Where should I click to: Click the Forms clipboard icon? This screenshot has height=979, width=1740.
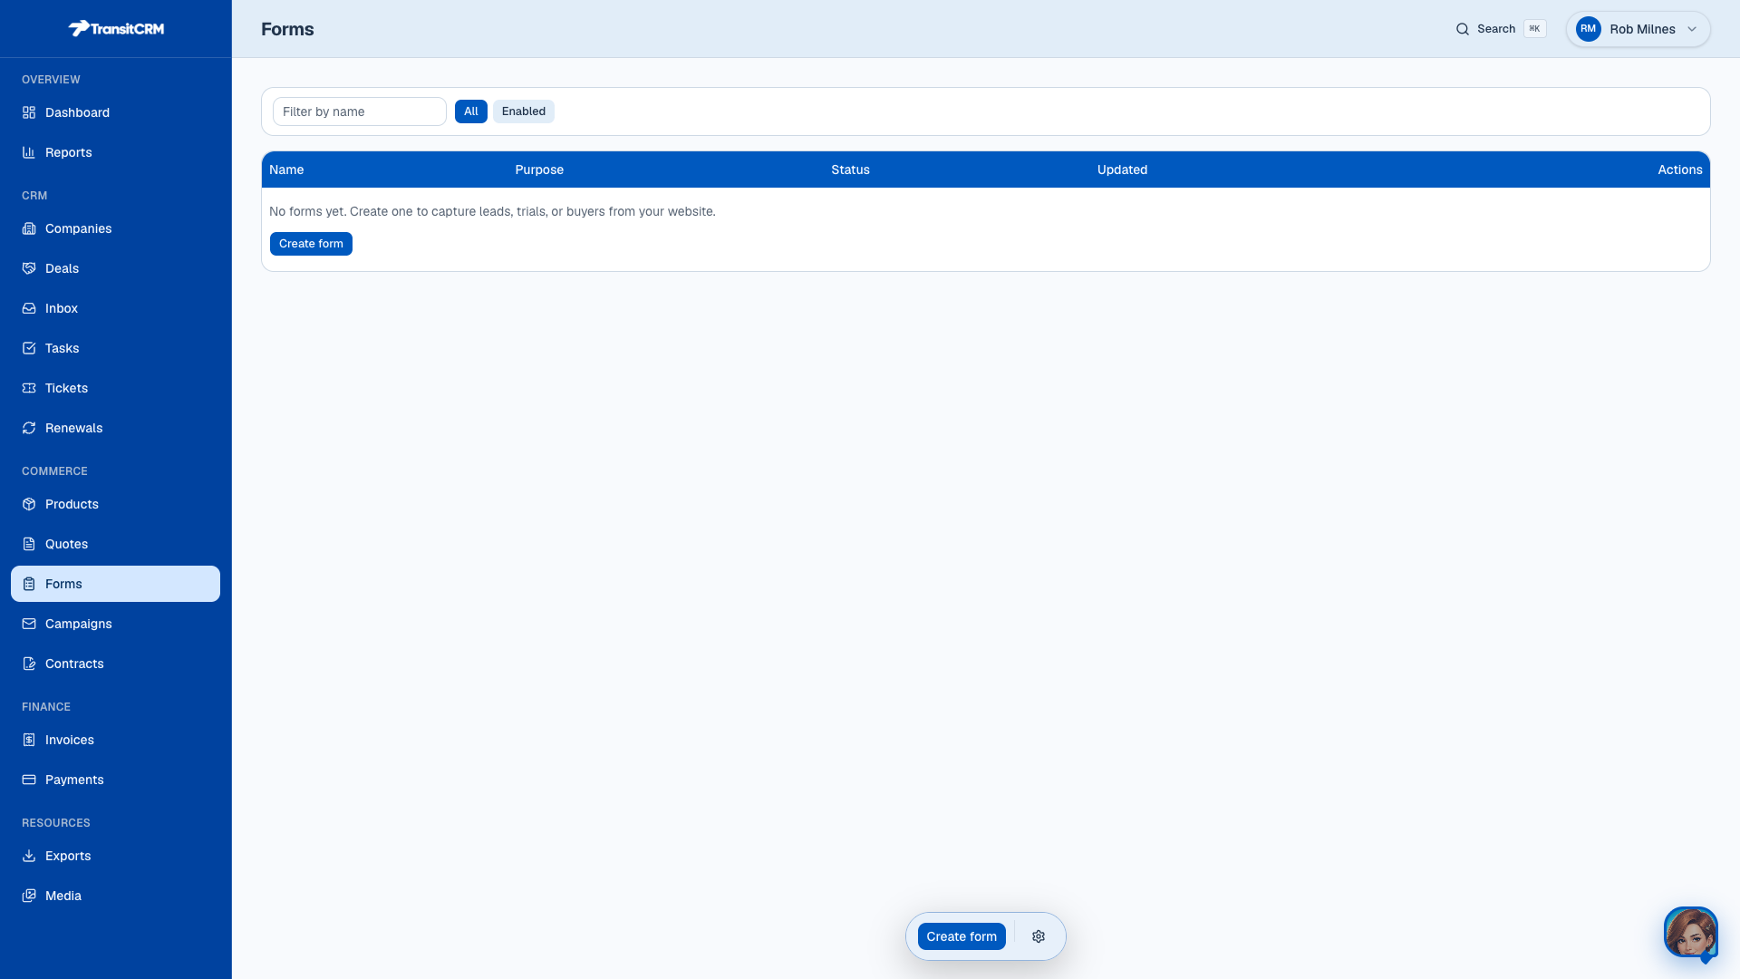[x=29, y=584]
